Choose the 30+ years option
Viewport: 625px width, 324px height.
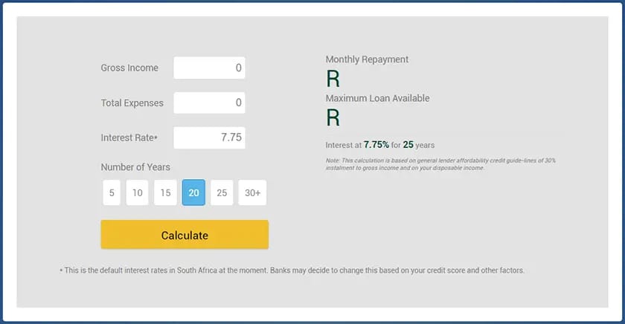(252, 192)
